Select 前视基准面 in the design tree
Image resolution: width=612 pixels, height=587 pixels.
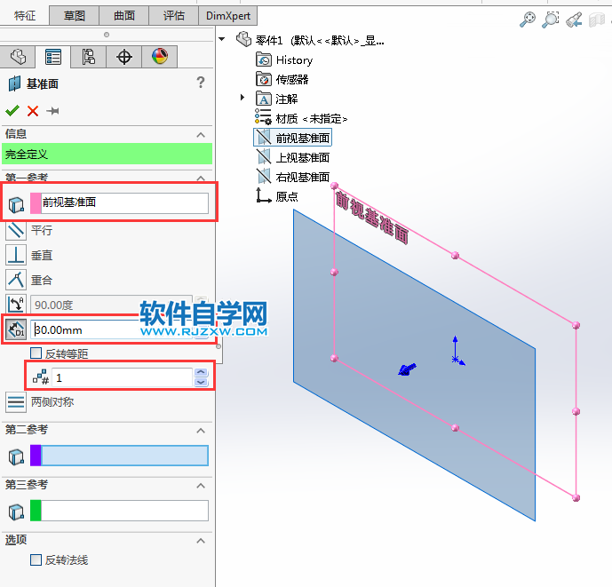[x=293, y=138]
